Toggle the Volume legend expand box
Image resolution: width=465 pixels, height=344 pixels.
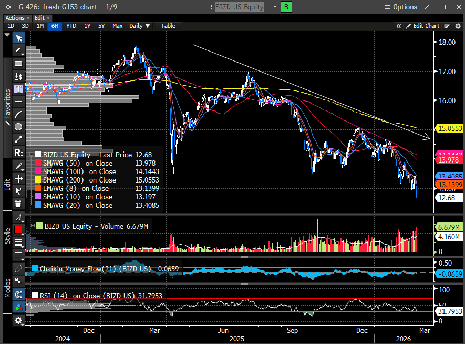[33, 226]
